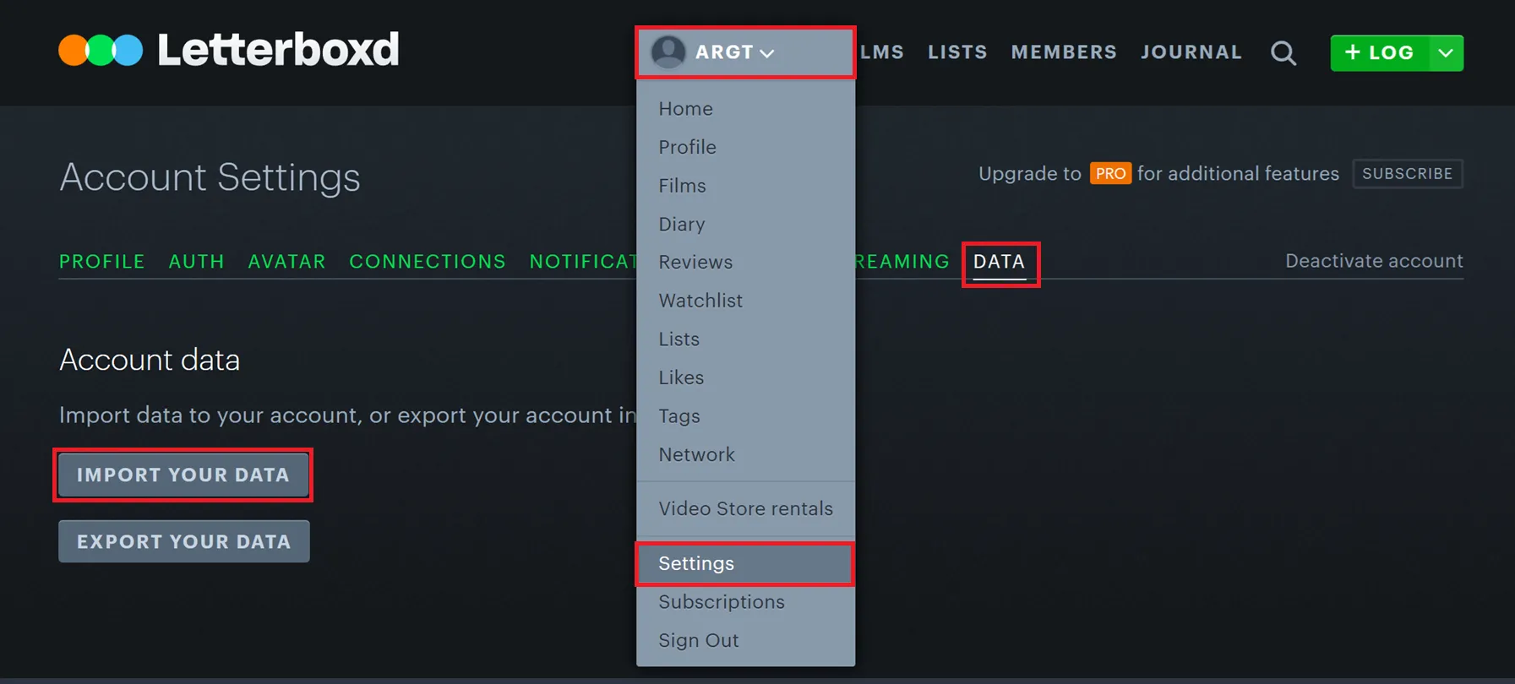
Task: Select Video Store rentals
Action: [x=746, y=508]
